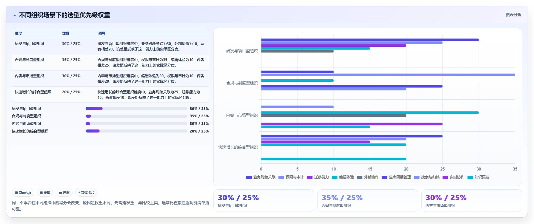This screenshot has height=224, width=534.
Task: Click the 合规与制度型组织 progress bar
Action: click(x=136, y=116)
